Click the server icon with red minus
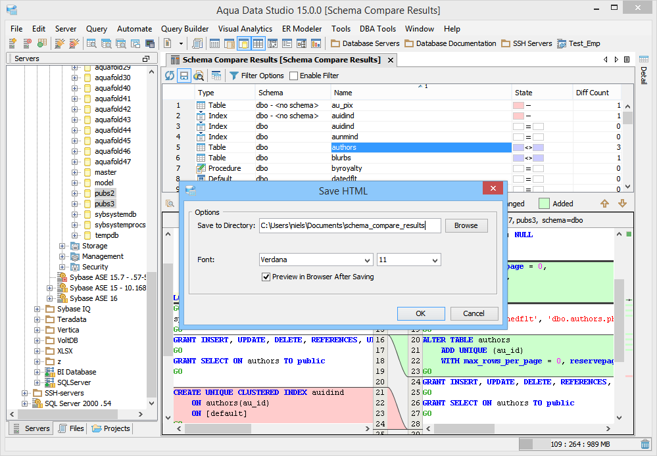The image size is (657, 456). pos(27,43)
